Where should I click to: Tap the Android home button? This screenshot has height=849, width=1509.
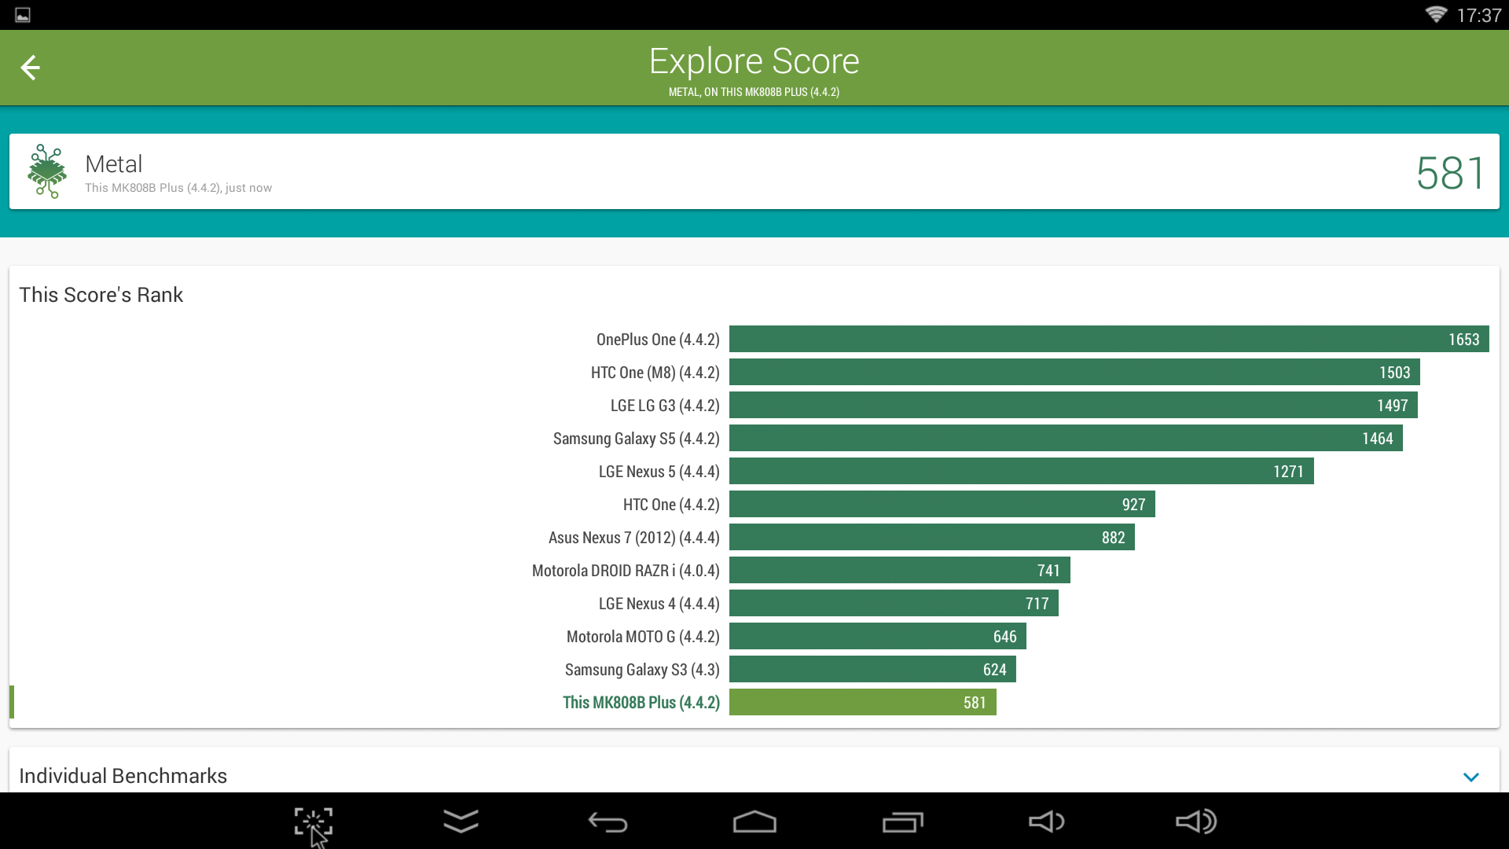click(754, 822)
